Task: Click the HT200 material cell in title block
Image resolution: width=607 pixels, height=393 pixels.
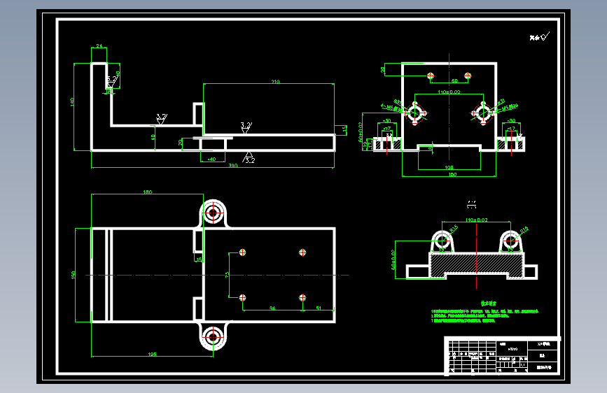Action: (x=512, y=349)
